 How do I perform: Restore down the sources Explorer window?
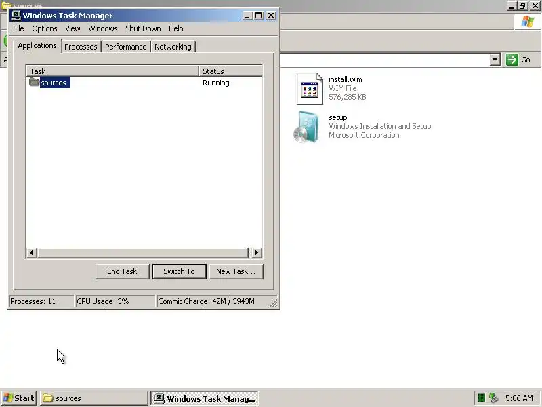pyautogui.click(x=522, y=6)
